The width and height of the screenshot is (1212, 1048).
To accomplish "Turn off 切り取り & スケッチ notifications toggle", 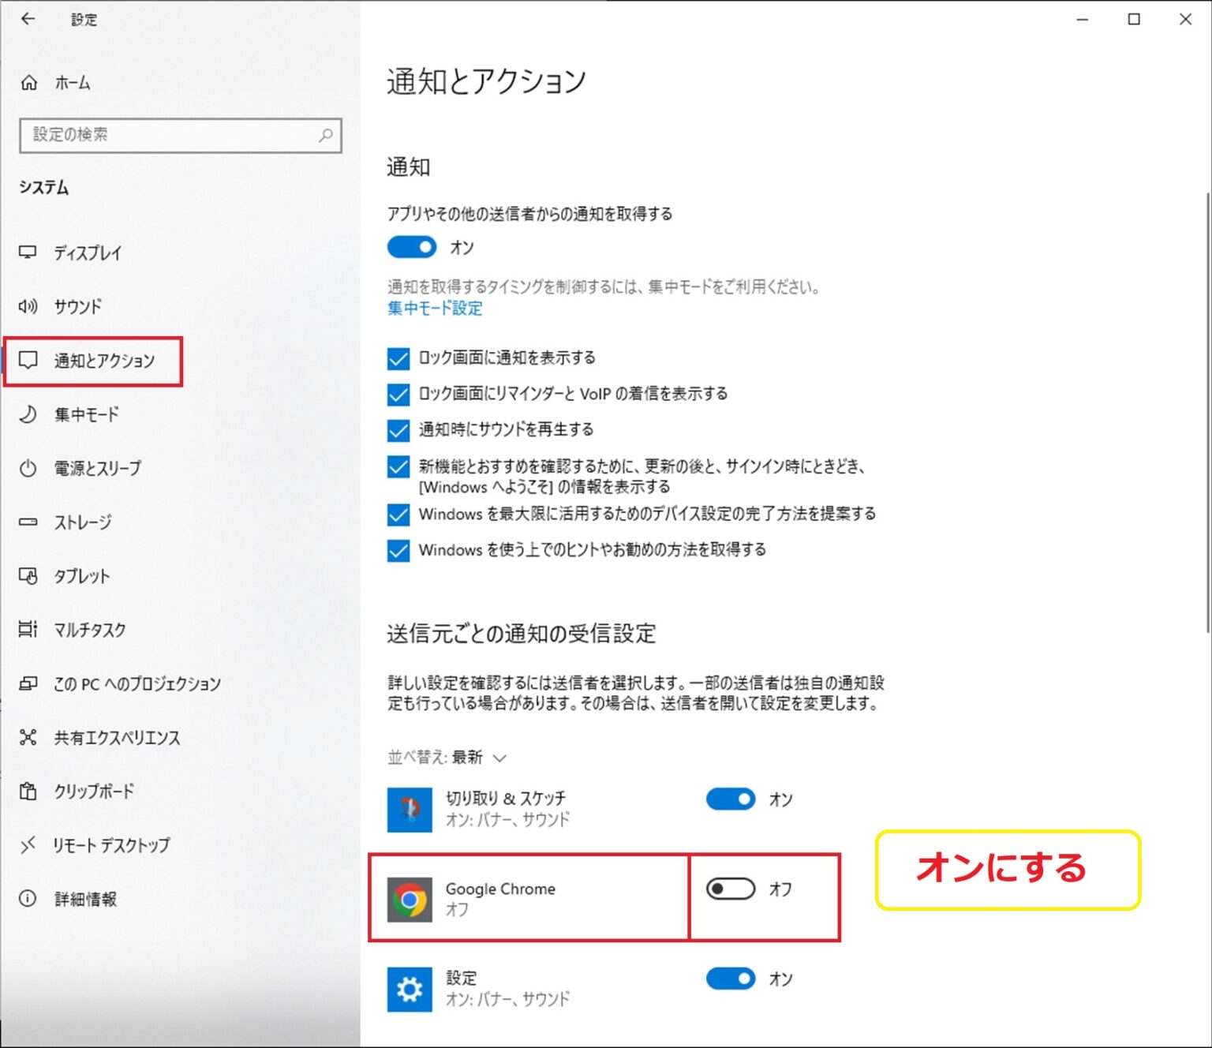I will coord(730,799).
